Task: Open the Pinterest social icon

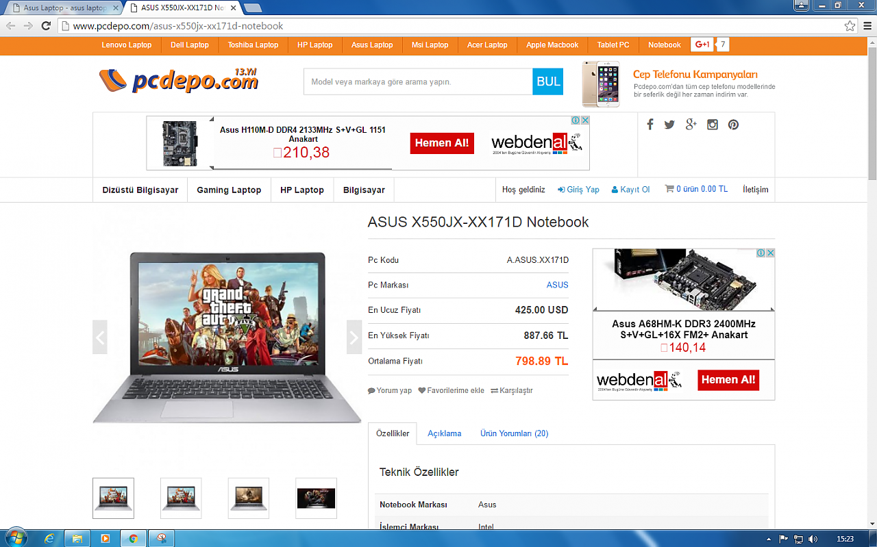Action: [x=733, y=125]
